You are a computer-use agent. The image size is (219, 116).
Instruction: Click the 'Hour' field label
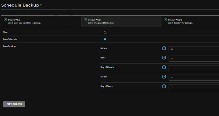pos(103,58)
